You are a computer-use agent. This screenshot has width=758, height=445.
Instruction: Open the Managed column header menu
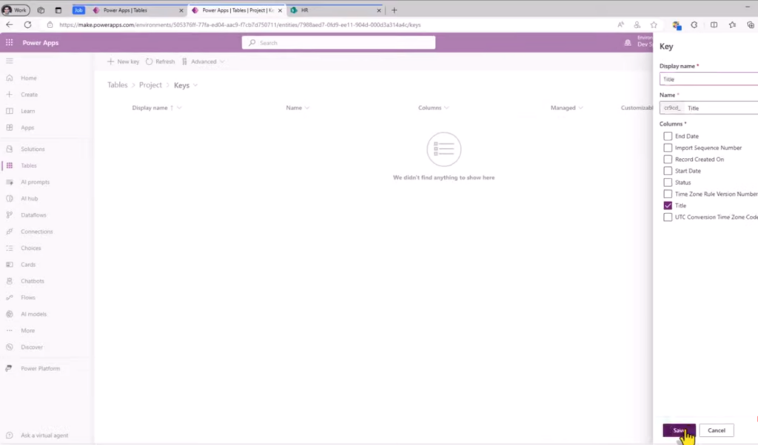pos(580,108)
